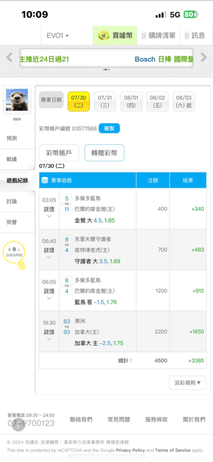
Task: Click the database icon beside 賽事遊戲
Action: click(x=45, y=180)
